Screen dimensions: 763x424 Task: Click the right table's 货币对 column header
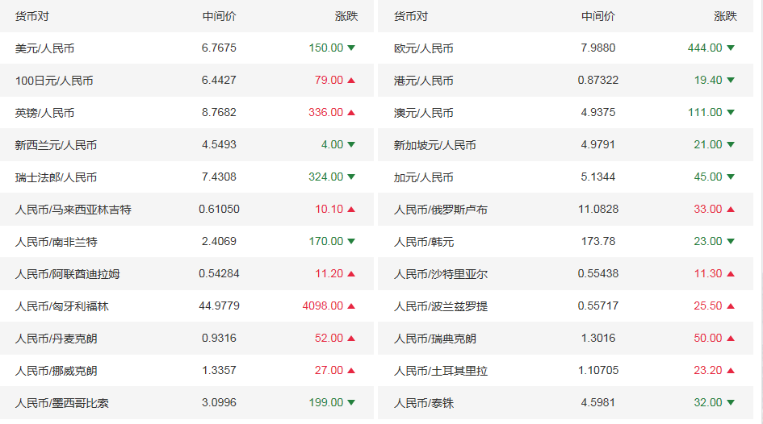point(411,16)
